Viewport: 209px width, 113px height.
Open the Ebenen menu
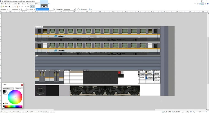click(x=24, y=4)
